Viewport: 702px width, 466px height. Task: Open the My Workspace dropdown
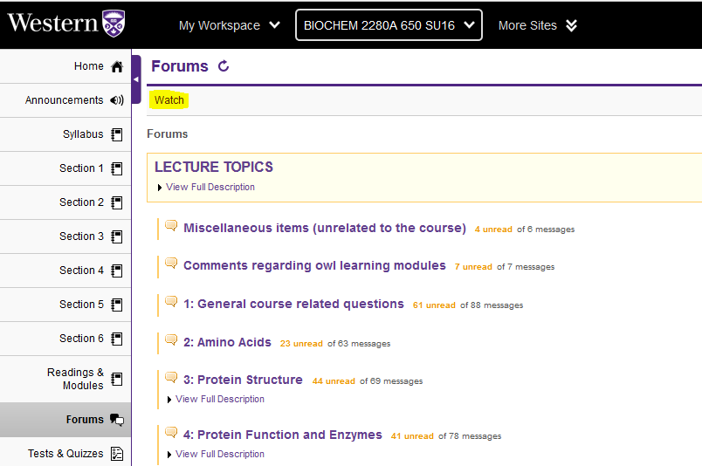[x=230, y=25]
